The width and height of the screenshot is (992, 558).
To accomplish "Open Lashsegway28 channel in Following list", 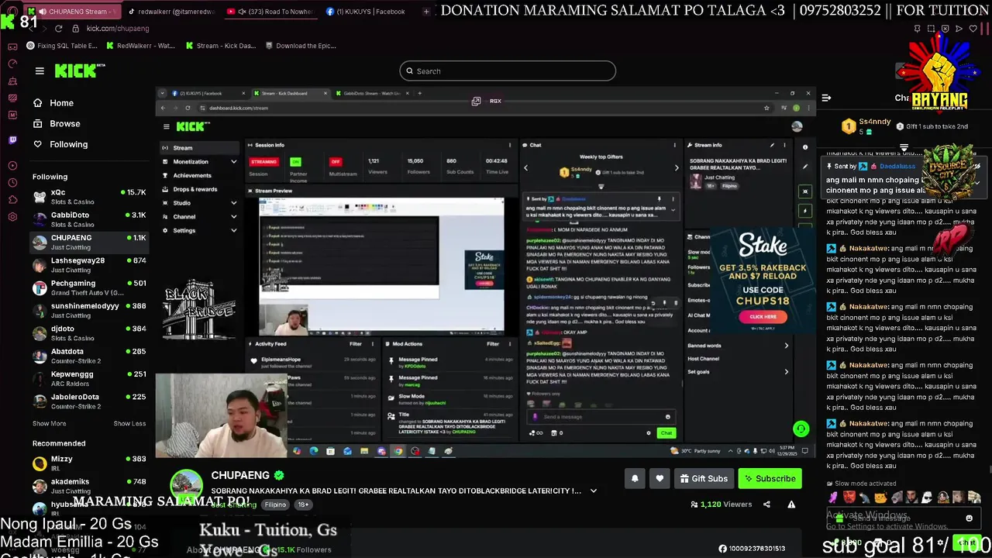I will (88, 265).
